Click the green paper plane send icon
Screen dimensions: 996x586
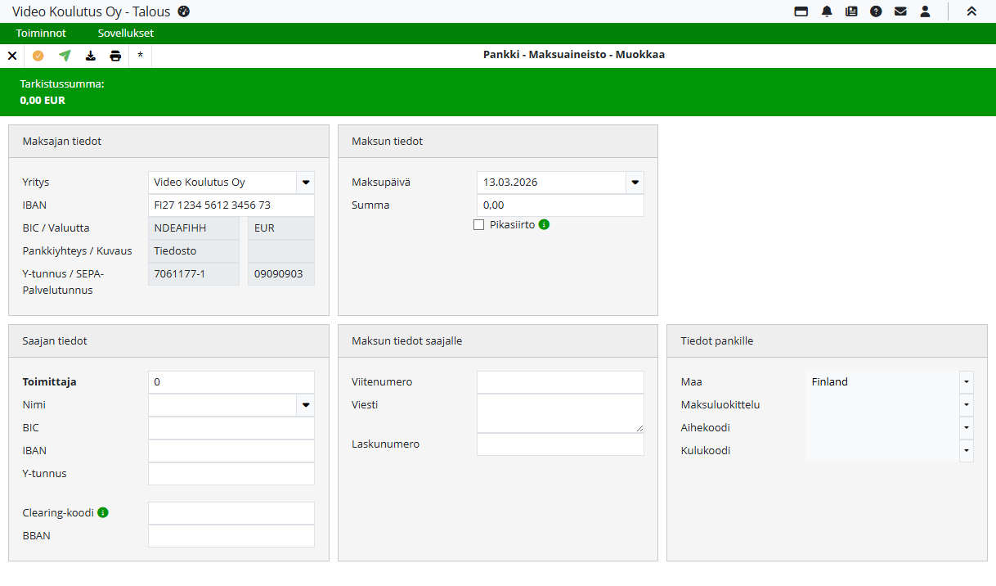point(65,56)
